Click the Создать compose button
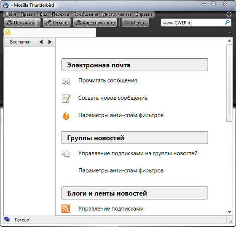 (57, 23)
